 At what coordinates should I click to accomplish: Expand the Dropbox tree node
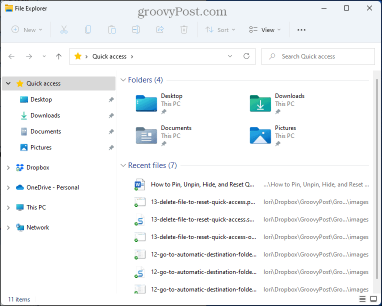[8, 167]
